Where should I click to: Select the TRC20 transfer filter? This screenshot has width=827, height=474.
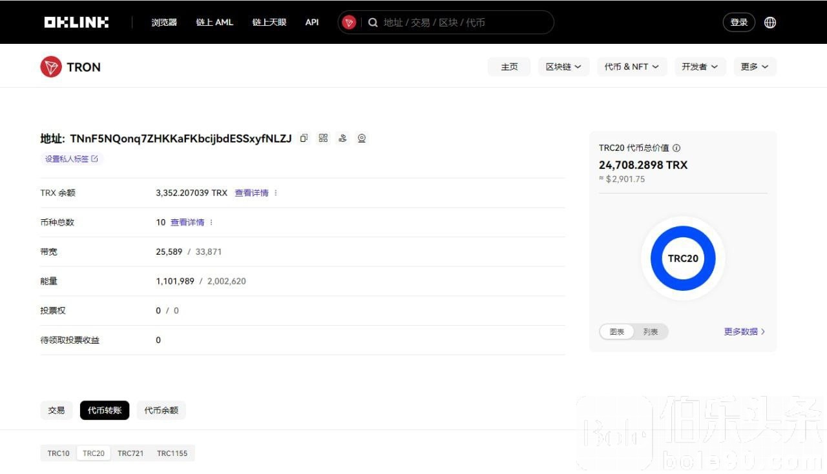pos(94,453)
